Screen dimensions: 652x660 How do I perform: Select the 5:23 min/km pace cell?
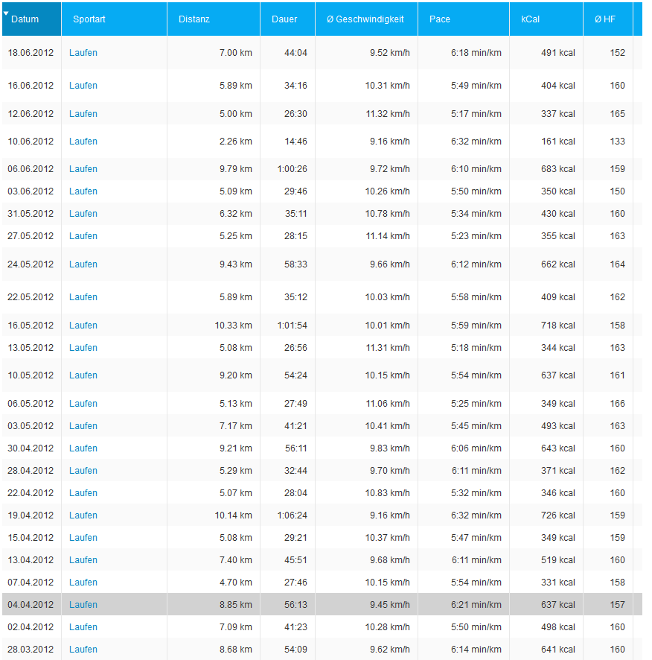tap(476, 236)
